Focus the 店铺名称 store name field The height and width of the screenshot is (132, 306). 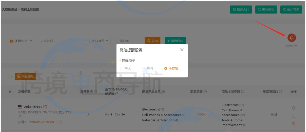pos(62,41)
